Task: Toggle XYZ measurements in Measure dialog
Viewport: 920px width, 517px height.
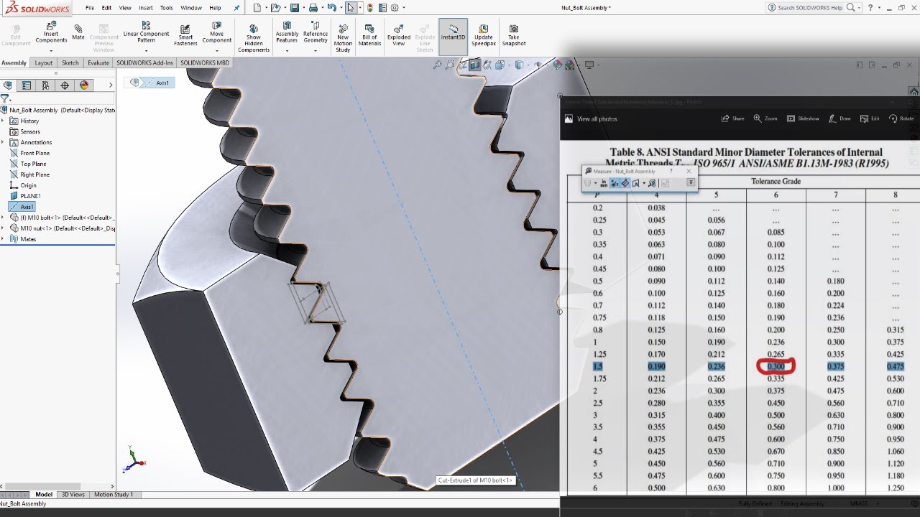Action: (615, 183)
